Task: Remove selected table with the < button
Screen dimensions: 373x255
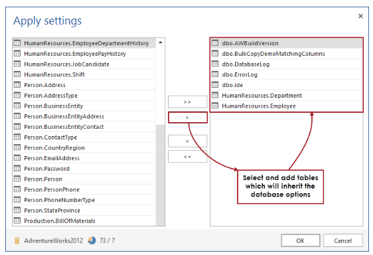Action: pyautogui.click(x=187, y=141)
